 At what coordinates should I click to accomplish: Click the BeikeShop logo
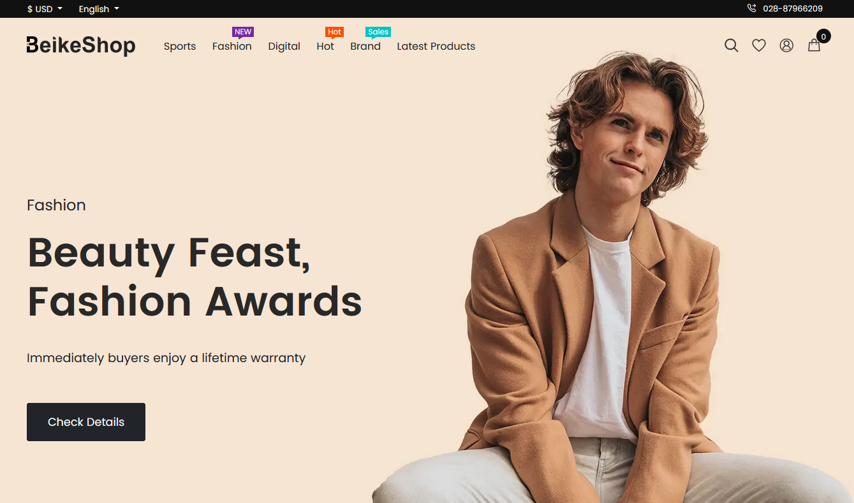[81, 46]
